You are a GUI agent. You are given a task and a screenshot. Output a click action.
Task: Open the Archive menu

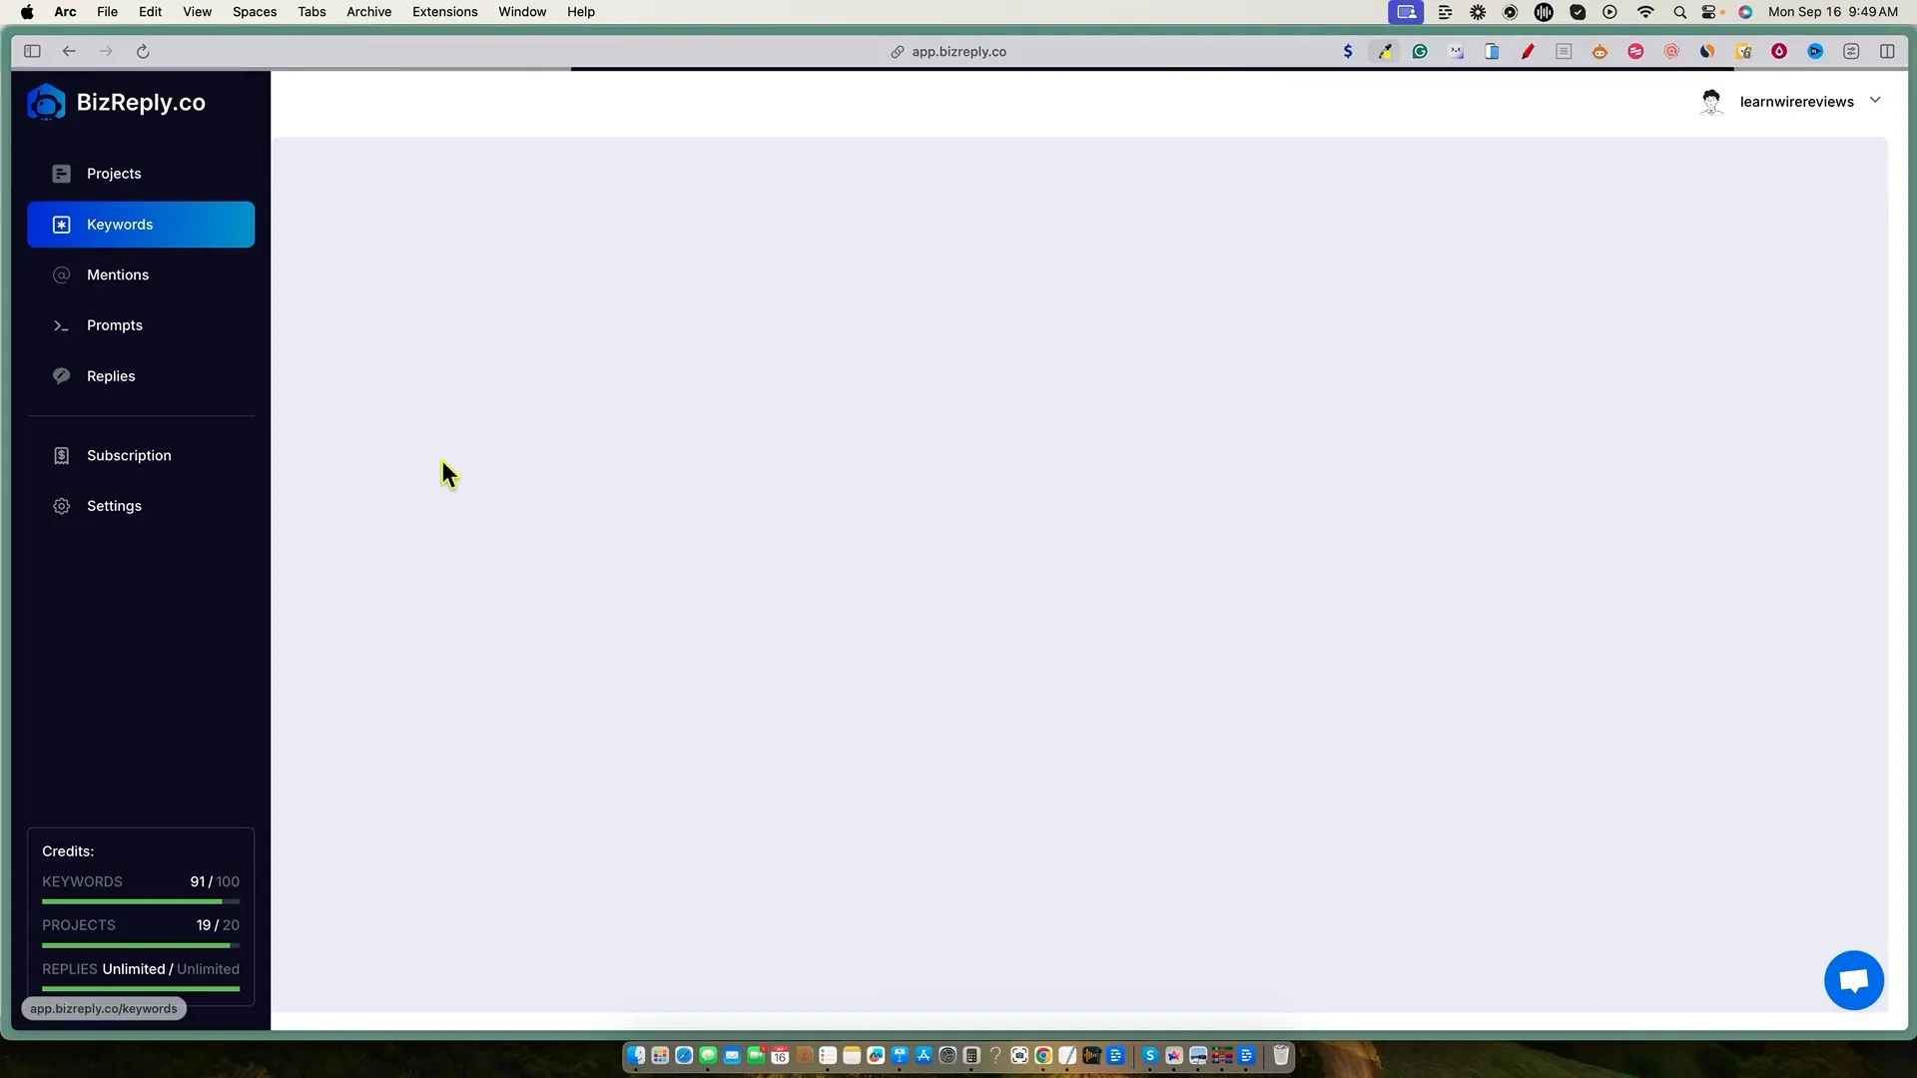(368, 12)
